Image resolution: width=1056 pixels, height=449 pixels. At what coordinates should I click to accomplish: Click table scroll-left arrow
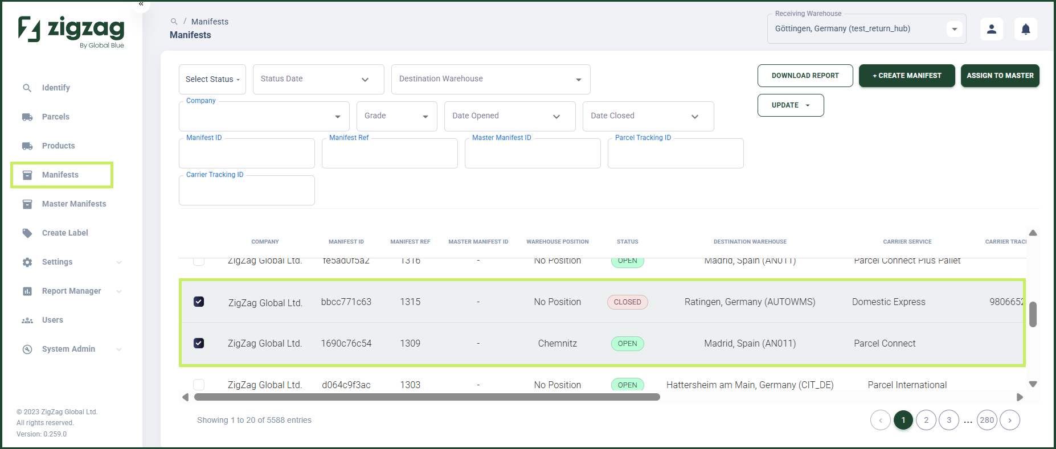click(x=185, y=397)
